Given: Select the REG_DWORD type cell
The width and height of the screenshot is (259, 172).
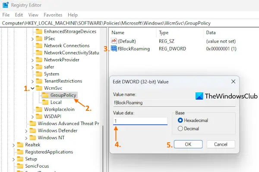Looking at the screenshot, I should pos(172,49).
